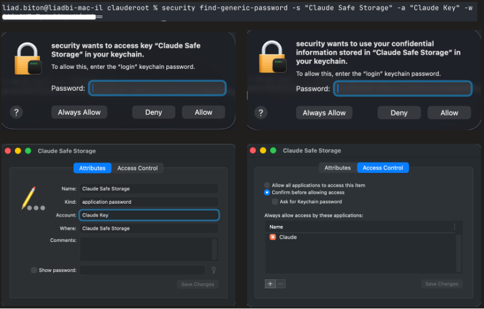Select the Claude app icon in list
484x309 pixels.
click(273, 237)
